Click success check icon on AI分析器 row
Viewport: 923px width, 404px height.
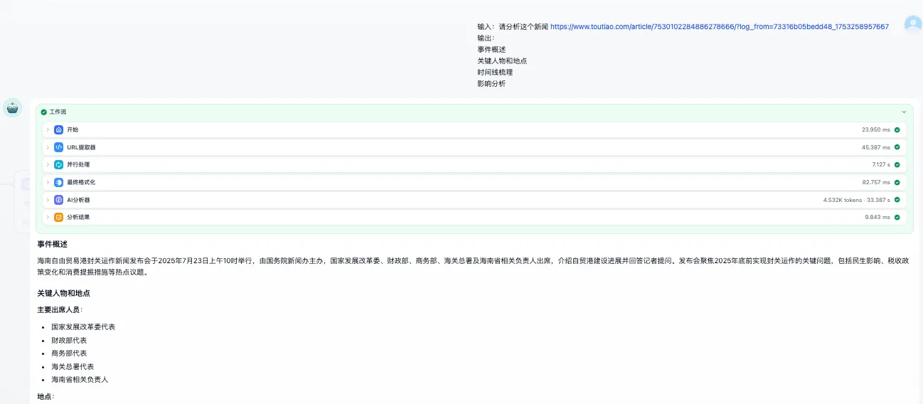897,200
